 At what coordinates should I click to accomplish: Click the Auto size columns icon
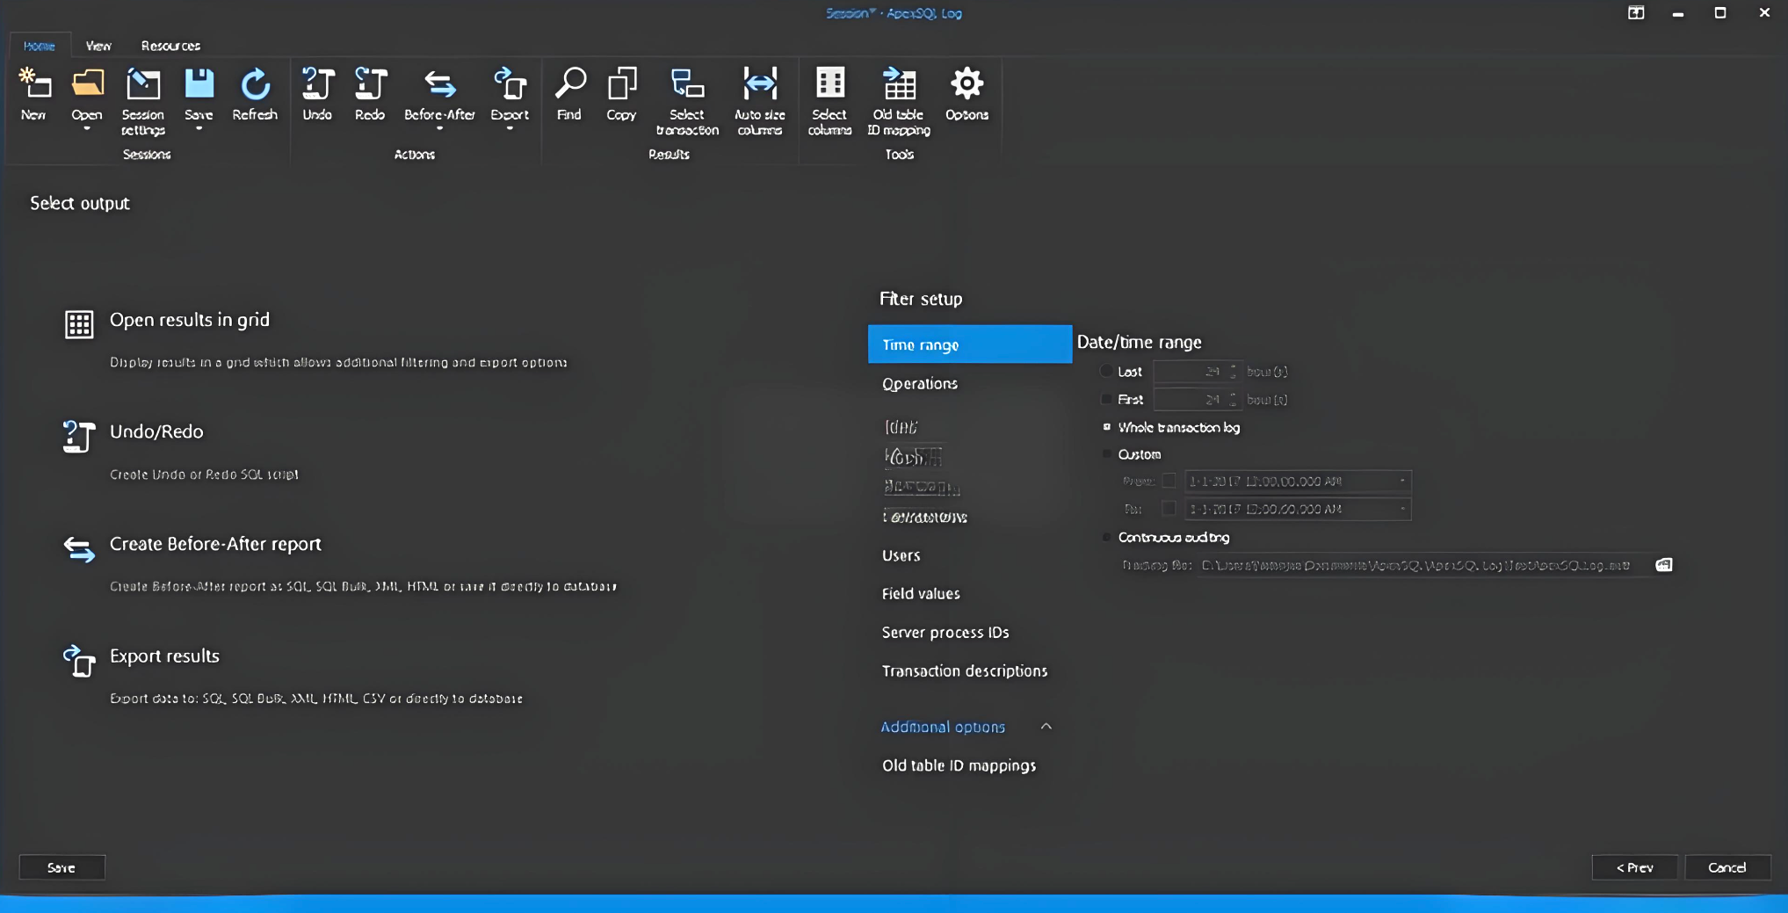coord(760,83)
